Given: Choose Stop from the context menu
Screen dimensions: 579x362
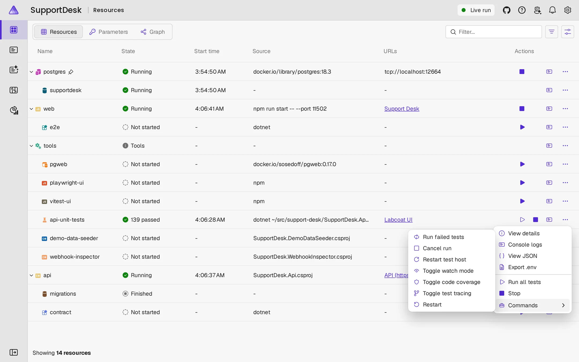Looking at the screenshot, I should 533,293.
